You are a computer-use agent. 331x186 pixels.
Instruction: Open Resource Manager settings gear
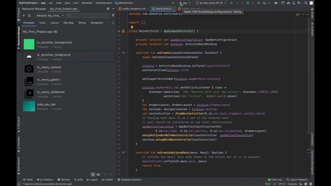click(x=108, y=9)
